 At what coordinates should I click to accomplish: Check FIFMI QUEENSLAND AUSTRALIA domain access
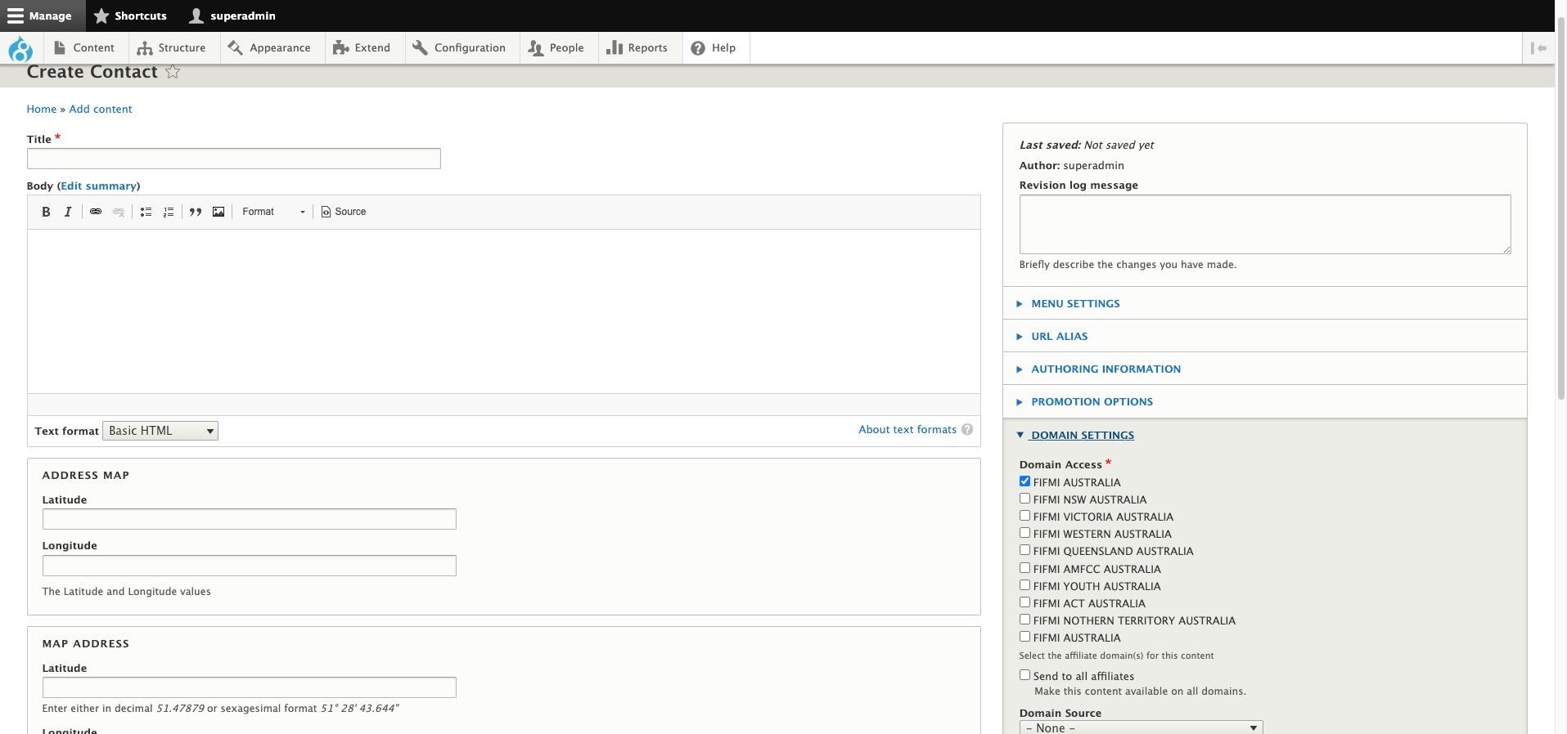(x=1024, y=550)
